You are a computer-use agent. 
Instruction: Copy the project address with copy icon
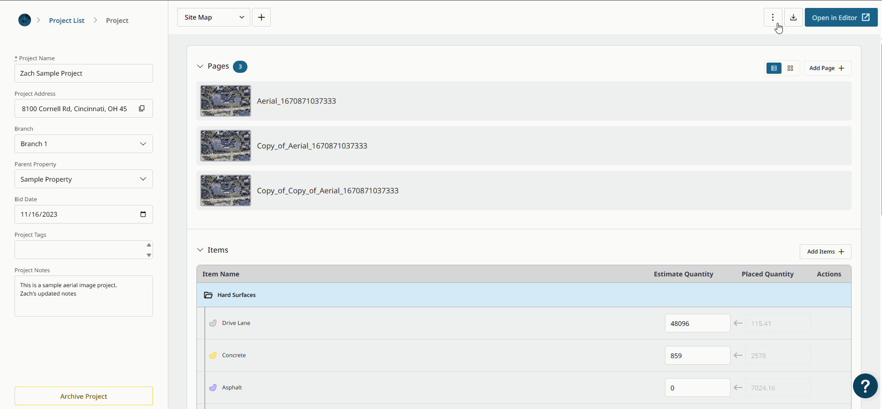point(142,108)
